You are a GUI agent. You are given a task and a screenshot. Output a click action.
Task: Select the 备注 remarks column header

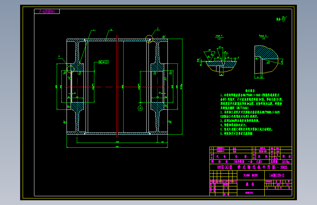click(286, 156)
